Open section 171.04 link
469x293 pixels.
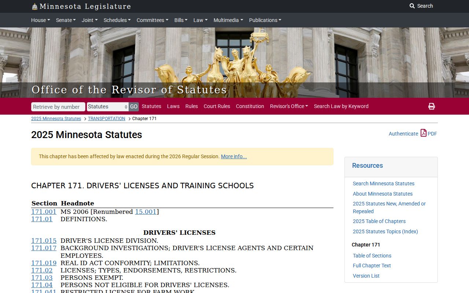(42, 285)
